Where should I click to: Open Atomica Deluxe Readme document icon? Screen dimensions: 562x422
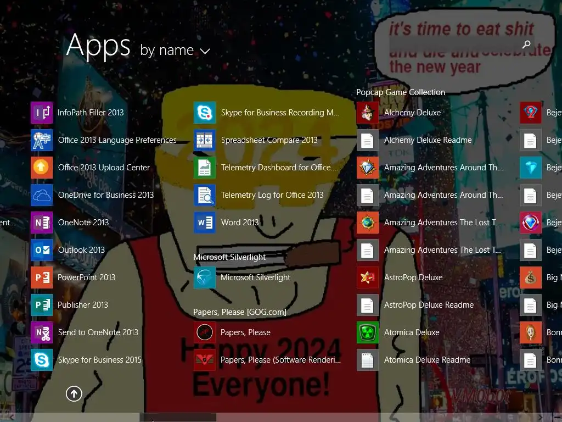click(368, 360)
